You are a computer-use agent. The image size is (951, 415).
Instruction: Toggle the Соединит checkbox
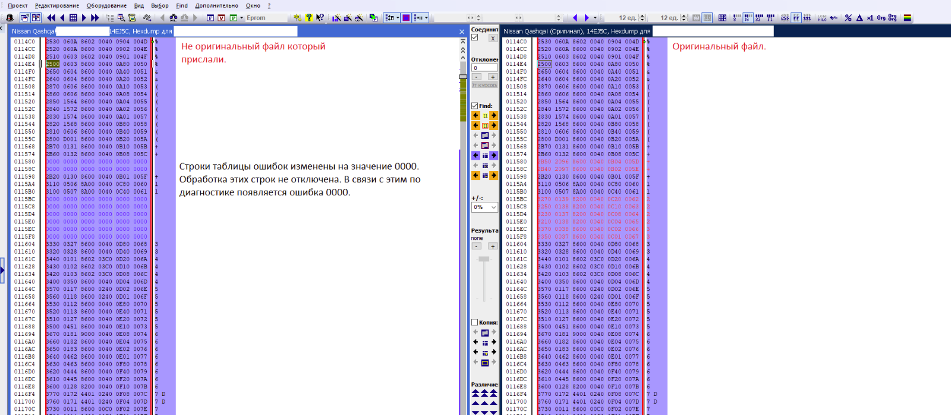coord(474,37)
